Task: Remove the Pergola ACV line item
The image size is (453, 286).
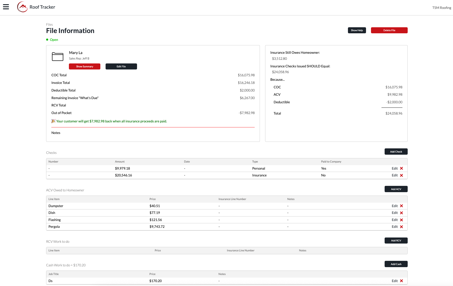Action: 401,227
